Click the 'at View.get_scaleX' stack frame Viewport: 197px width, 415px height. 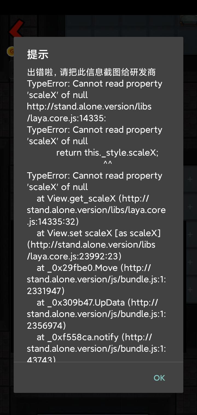point(93,198)
